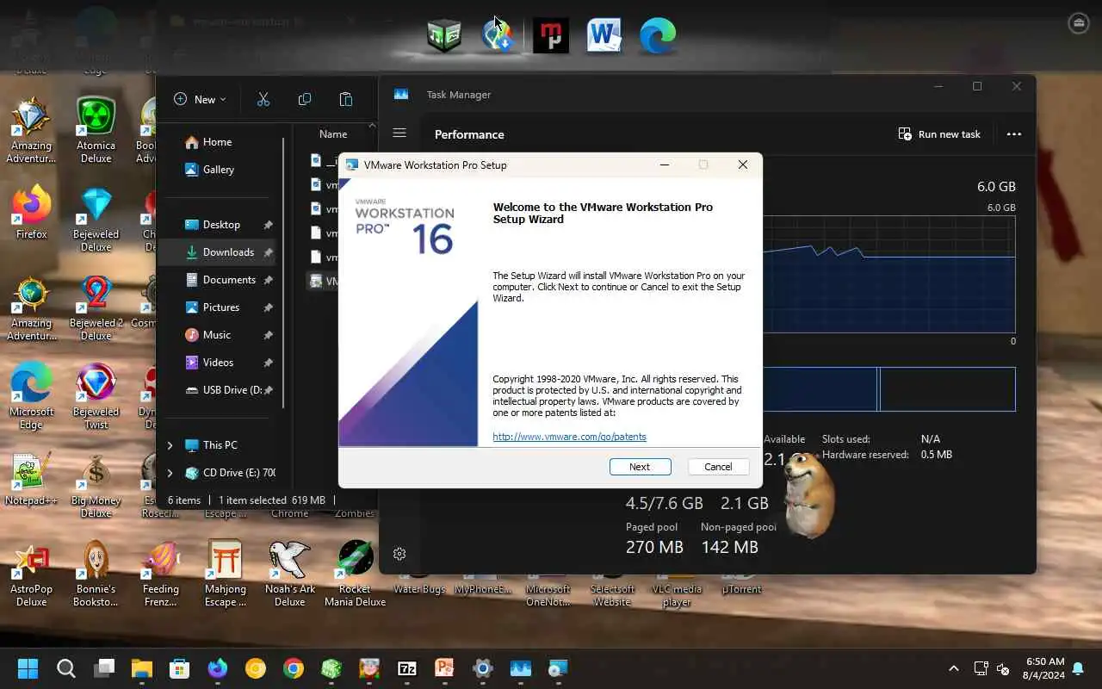1102x689 pixels.
Task: Click the green cube icon in top dock
Action: tap(444, 35)
